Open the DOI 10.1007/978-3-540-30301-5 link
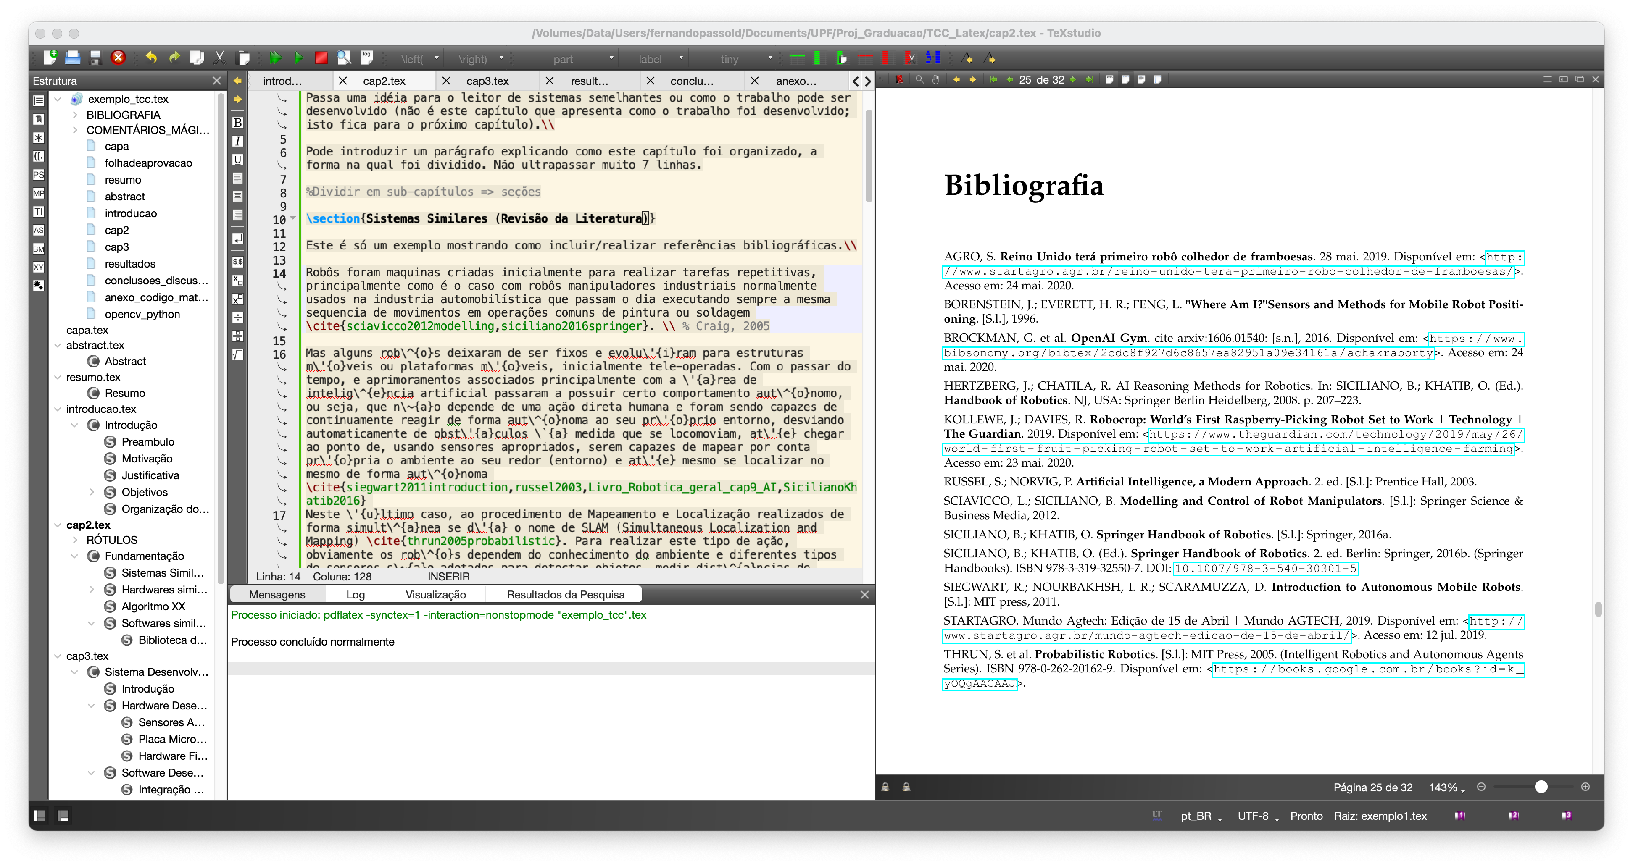The height and width of the screenshot is (866, 1633). pos(1265,569)
